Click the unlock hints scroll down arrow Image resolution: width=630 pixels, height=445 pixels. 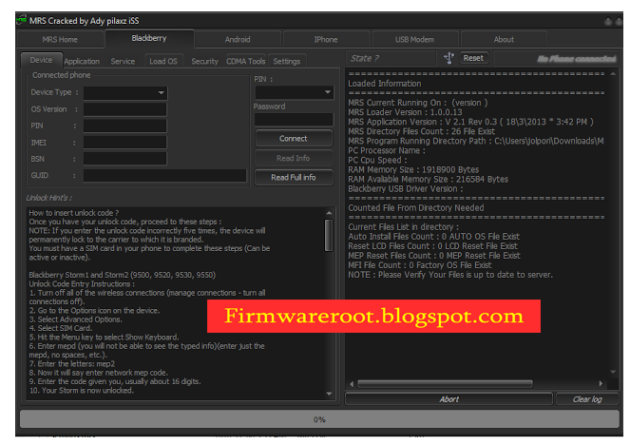point(329,394)
